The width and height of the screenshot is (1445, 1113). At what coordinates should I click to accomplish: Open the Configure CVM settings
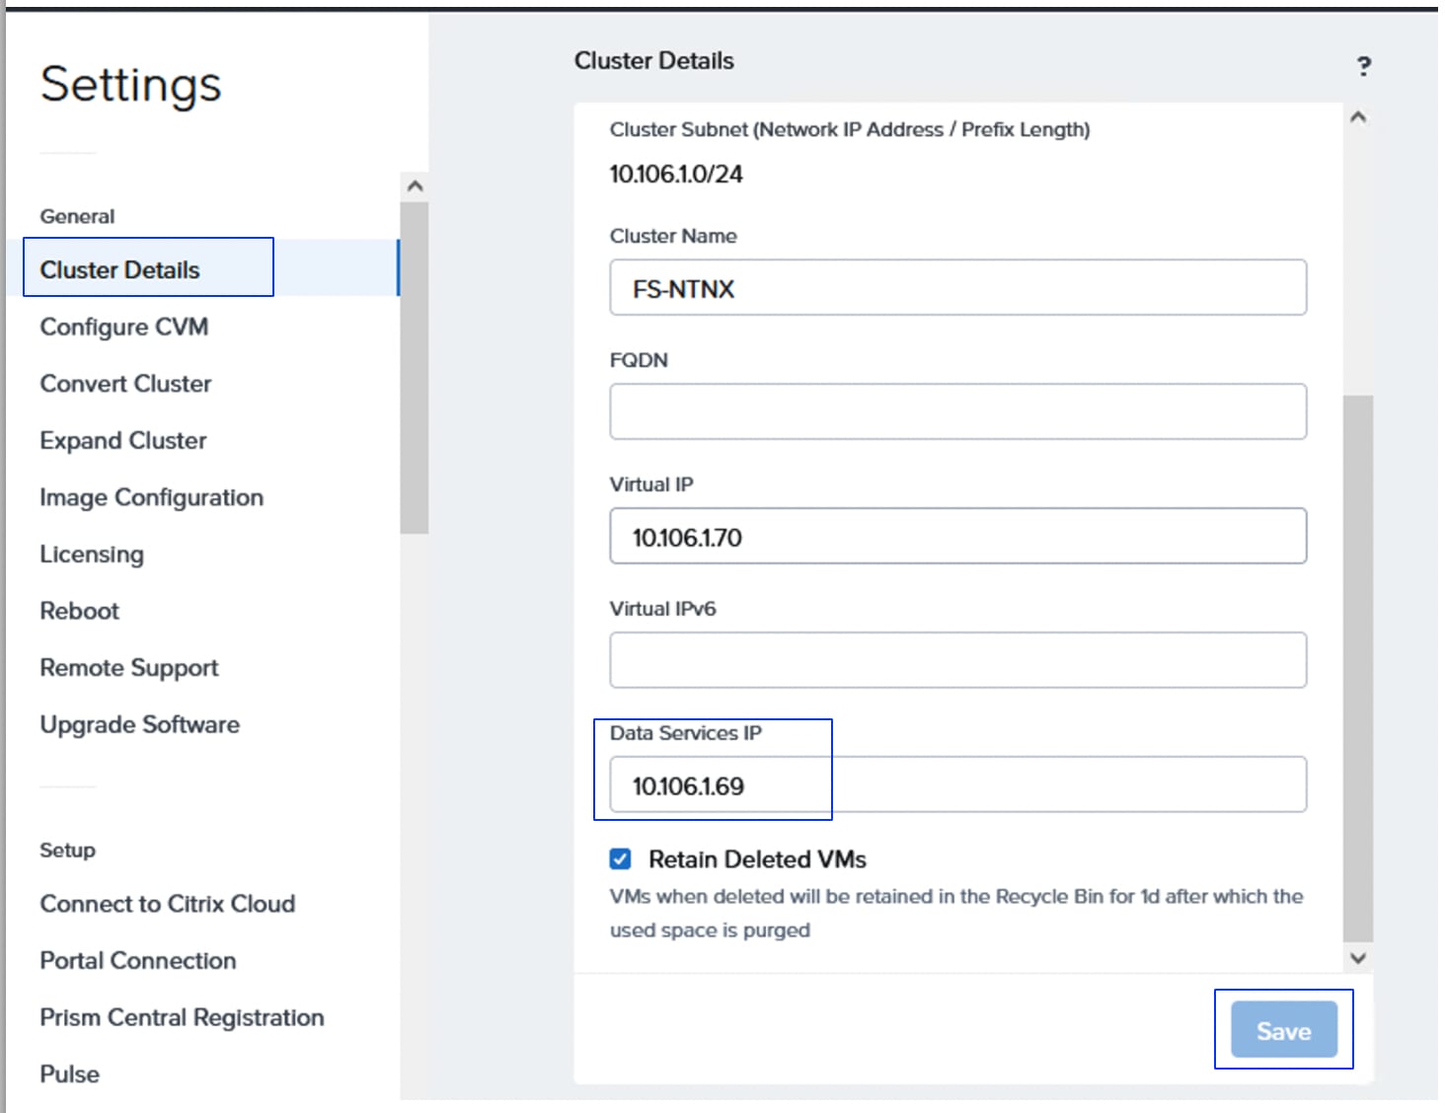click(123, 327)
